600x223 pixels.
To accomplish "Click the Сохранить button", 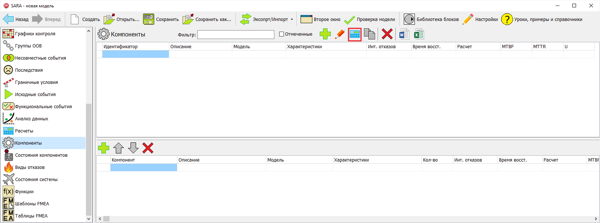I will pyautogui.click(x=161, y=20).
